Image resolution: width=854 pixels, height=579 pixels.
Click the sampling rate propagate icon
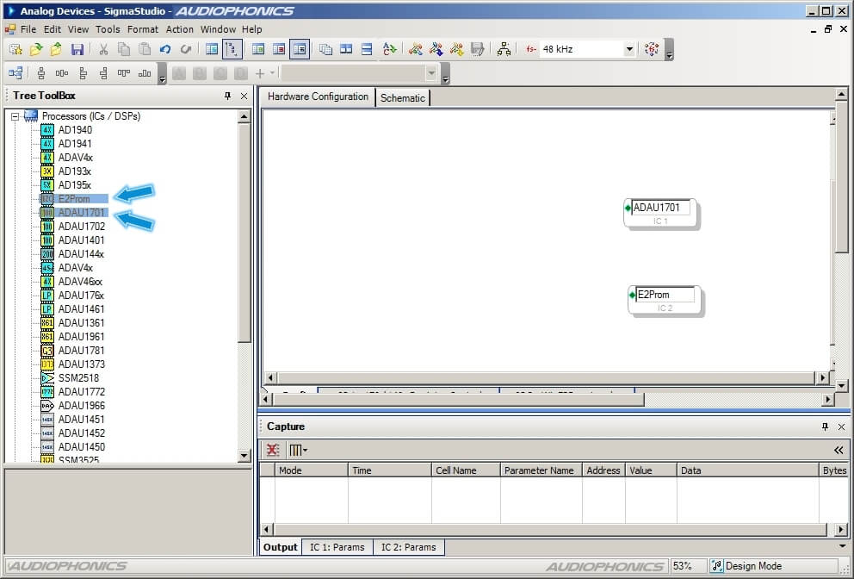tap(652, 50)
